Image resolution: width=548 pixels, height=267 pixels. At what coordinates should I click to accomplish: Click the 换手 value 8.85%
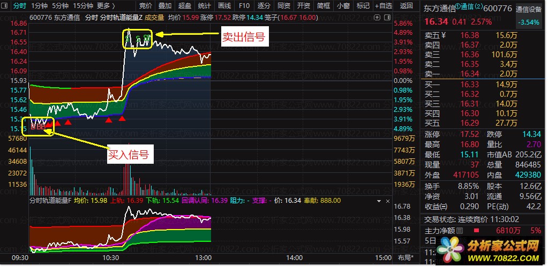[468, 186]
